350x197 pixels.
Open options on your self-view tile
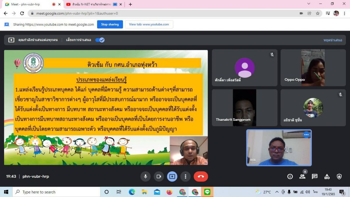click(x=306, y=135)
